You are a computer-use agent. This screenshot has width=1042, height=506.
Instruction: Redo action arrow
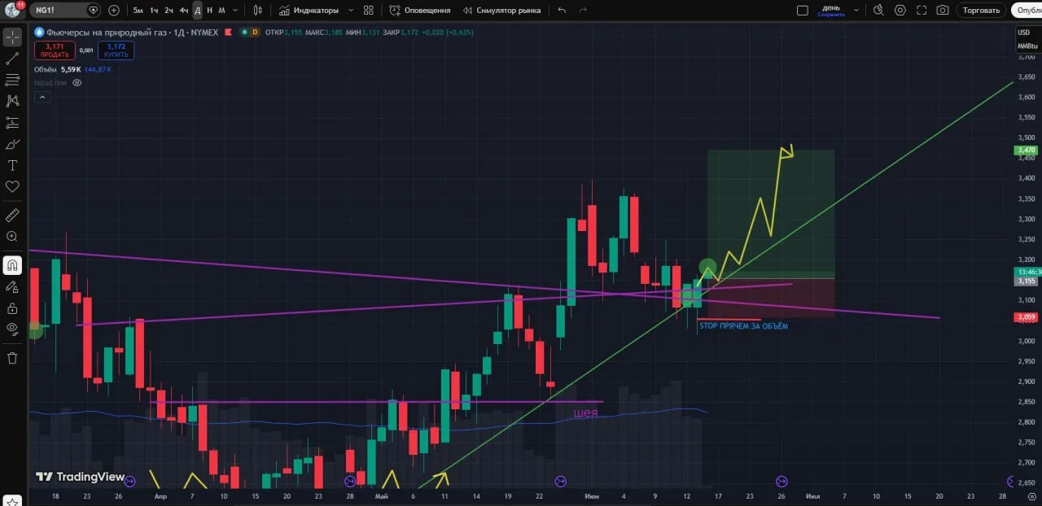[583, 11]
